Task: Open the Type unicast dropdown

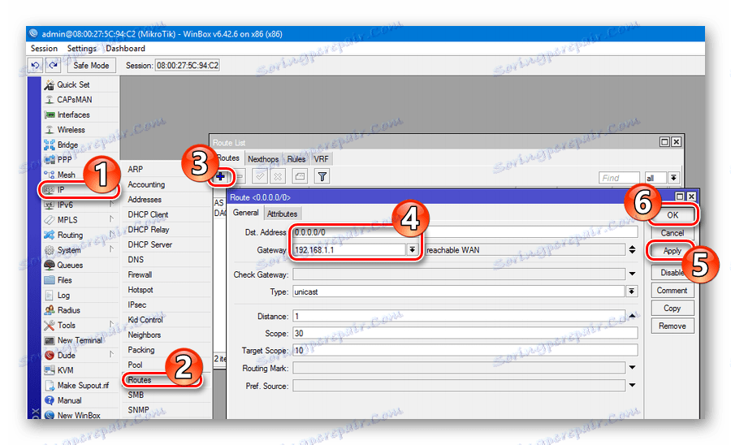Action: pos(631,292)
